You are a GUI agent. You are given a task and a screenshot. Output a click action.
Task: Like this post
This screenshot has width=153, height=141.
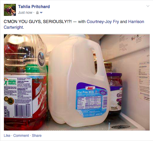[7, 136]
